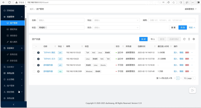Remove the 局域网 tag filter

pyautogui.click(x=46, y=28)
